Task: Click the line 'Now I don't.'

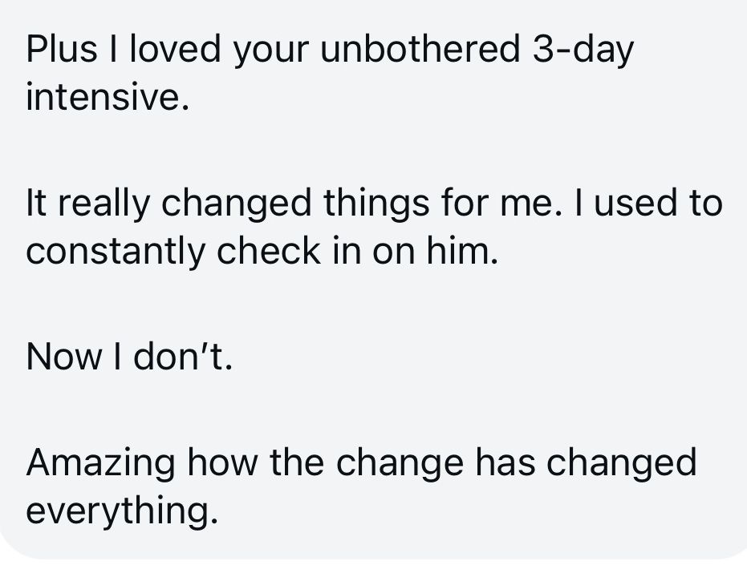Action: [x=129, y=357]
